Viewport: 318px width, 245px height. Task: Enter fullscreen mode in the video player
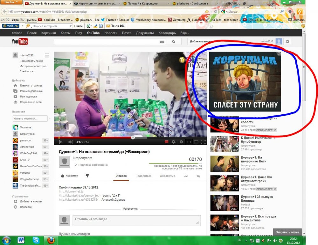[203, 142]
